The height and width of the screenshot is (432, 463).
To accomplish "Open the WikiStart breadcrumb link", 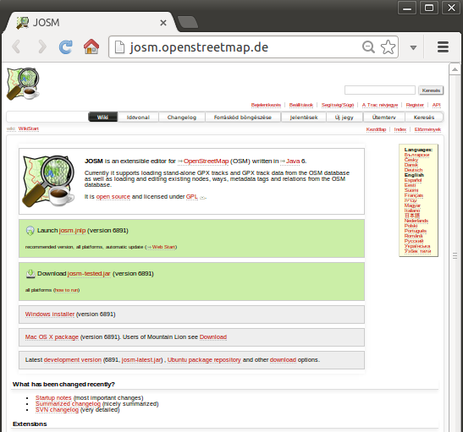I will click(29, 129).
